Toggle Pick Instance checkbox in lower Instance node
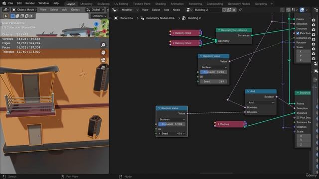This screenshot has width=319, height=179. pos(298,118)
